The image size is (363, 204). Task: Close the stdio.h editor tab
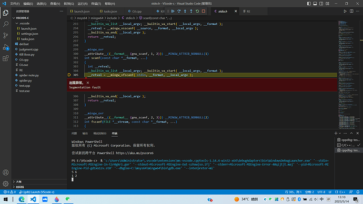click(236, 11)
